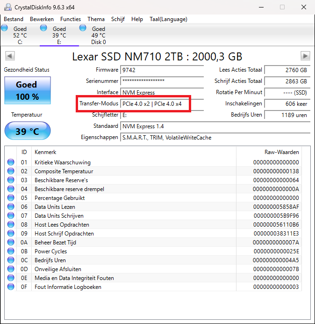This screenshot has height=324, width=315.
Task: Open the Taal(Language) menu
Action: coord(168,19)
